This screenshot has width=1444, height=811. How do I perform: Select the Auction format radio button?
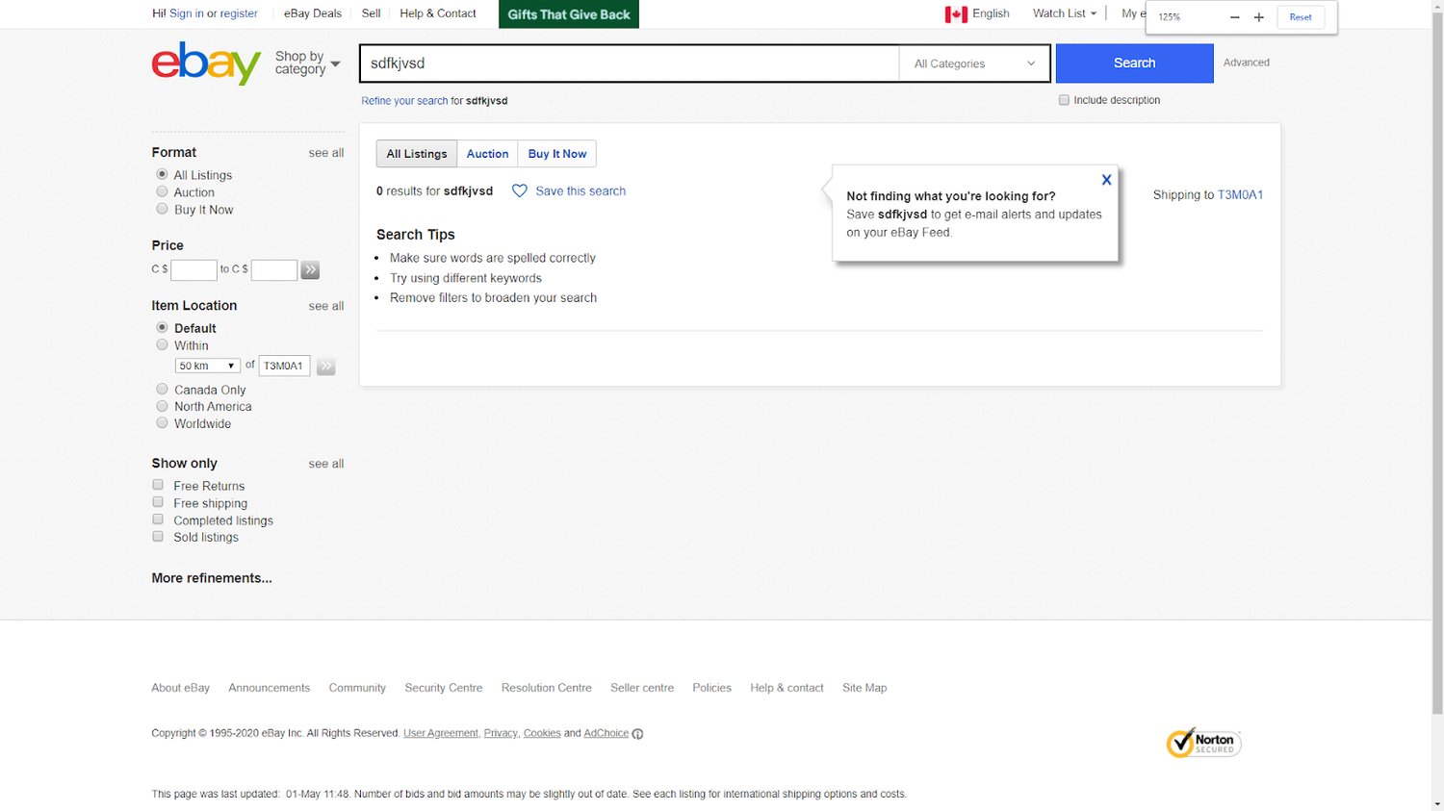point(162,192)
